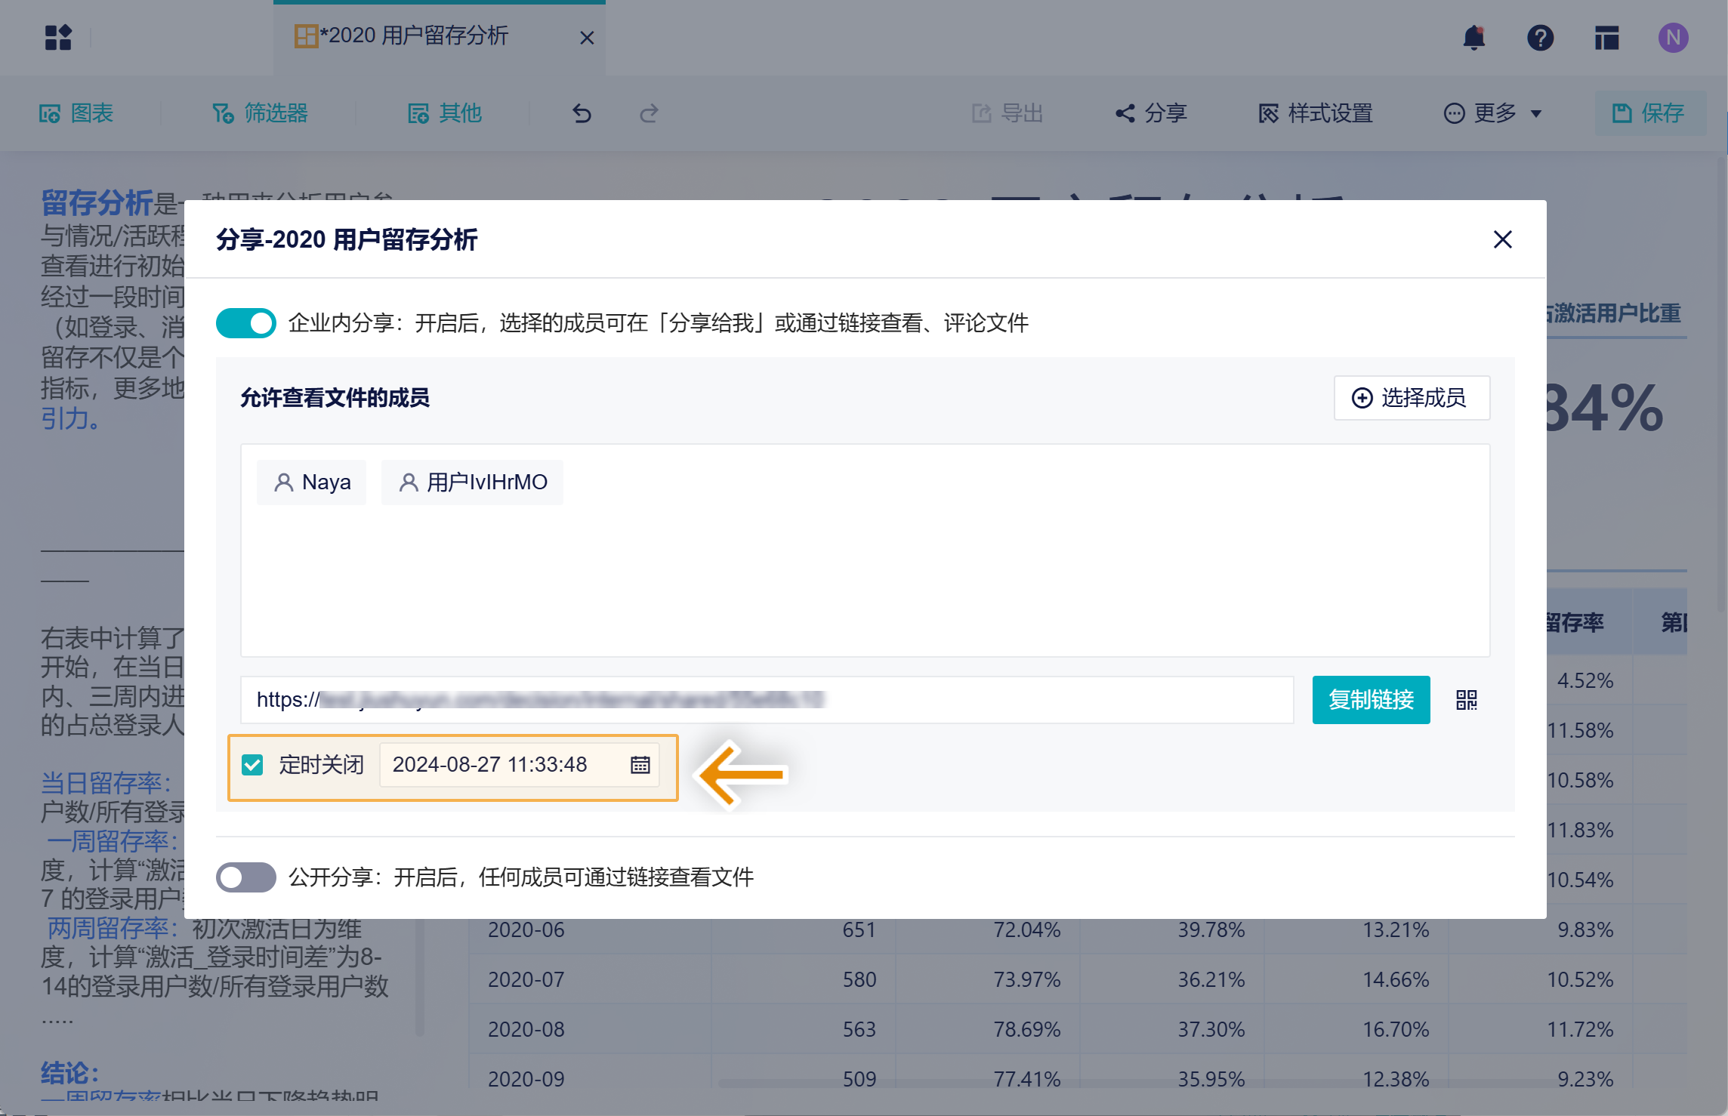The width and height of the screenshot is (1728, 1116).
Task: Click the undo arrow in toolbar
Action: coord(582,113)
